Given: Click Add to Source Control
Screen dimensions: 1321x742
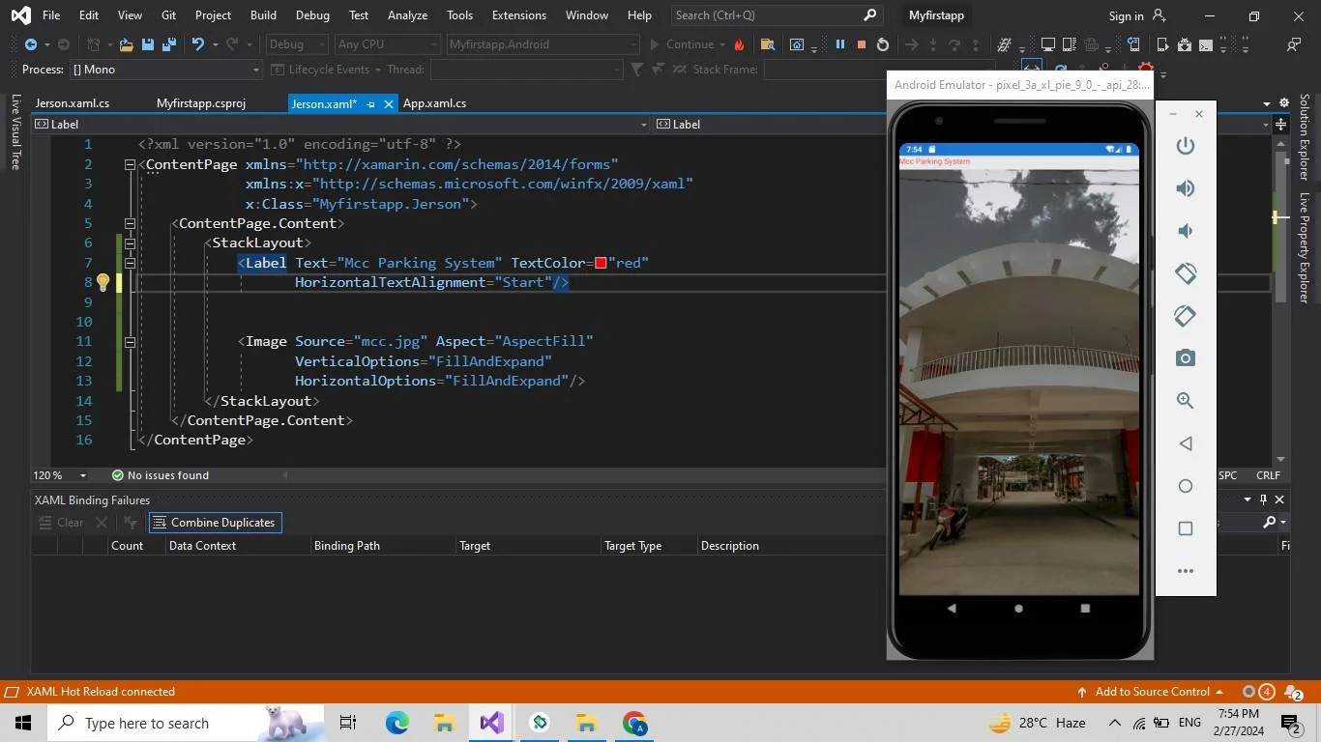Looking at the screenshot, I should point(1151,692).
